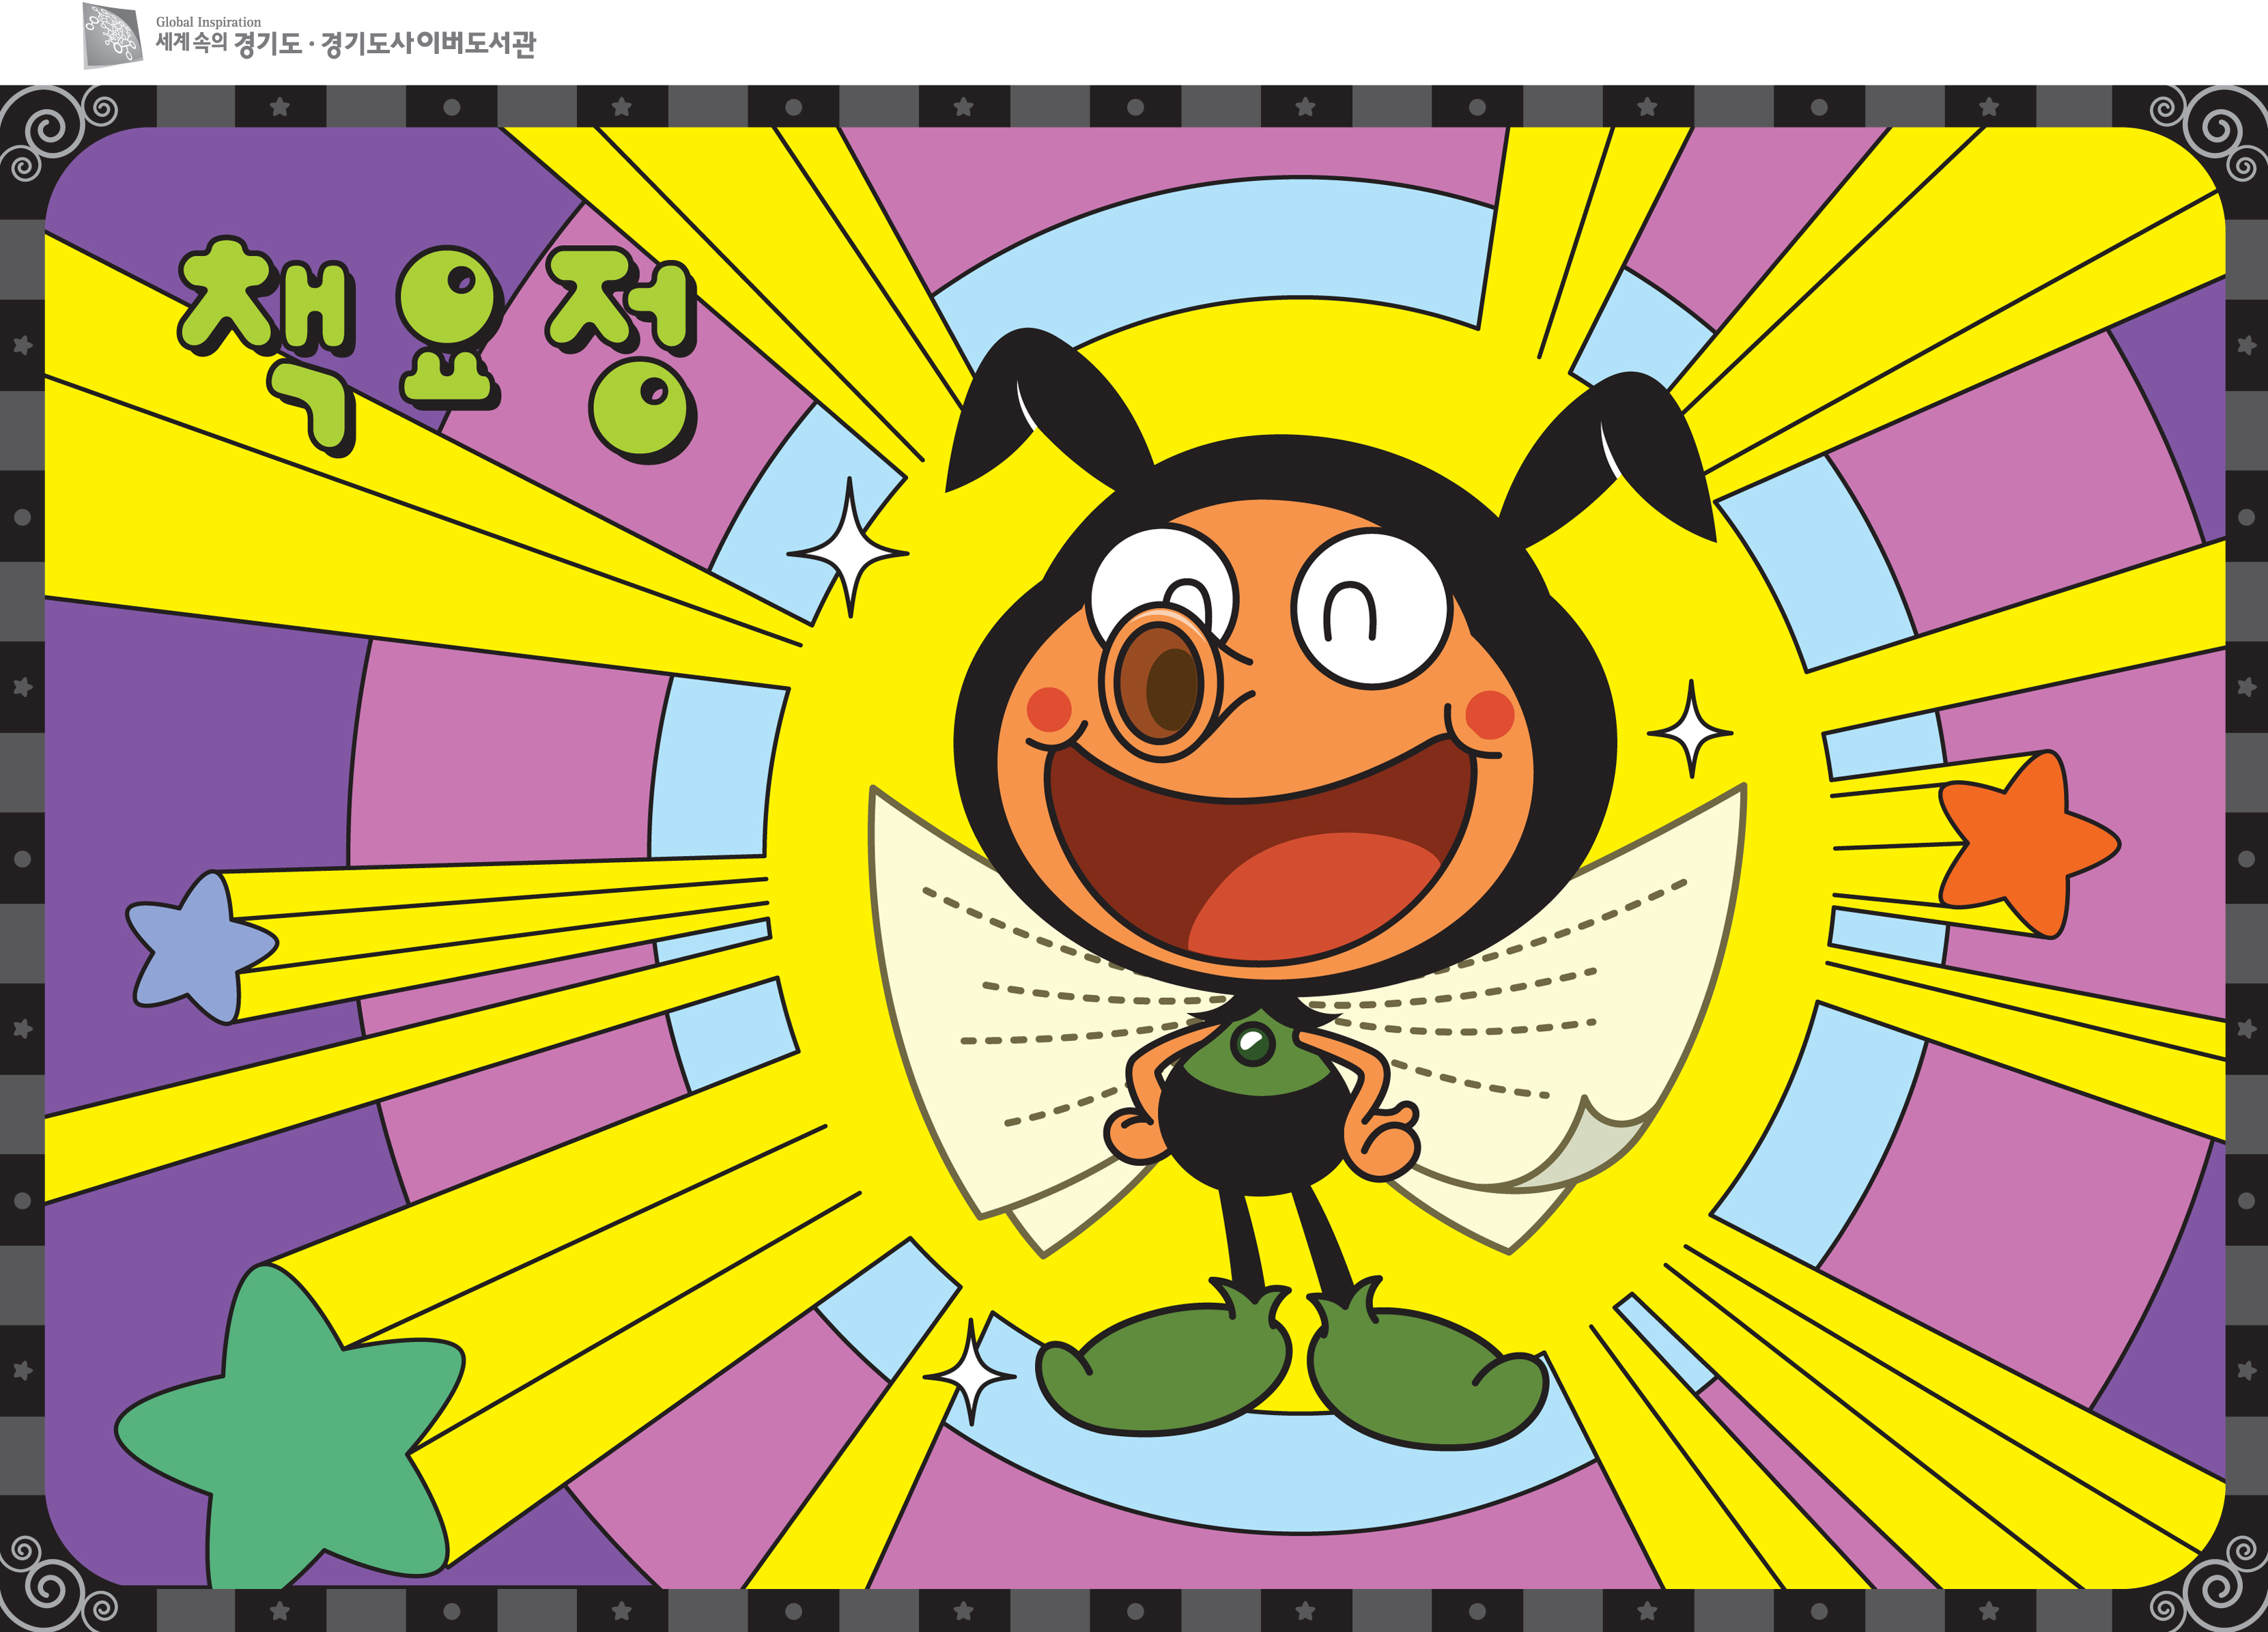Click the 'Global Inspiration' text

click(x=208, y=22)
